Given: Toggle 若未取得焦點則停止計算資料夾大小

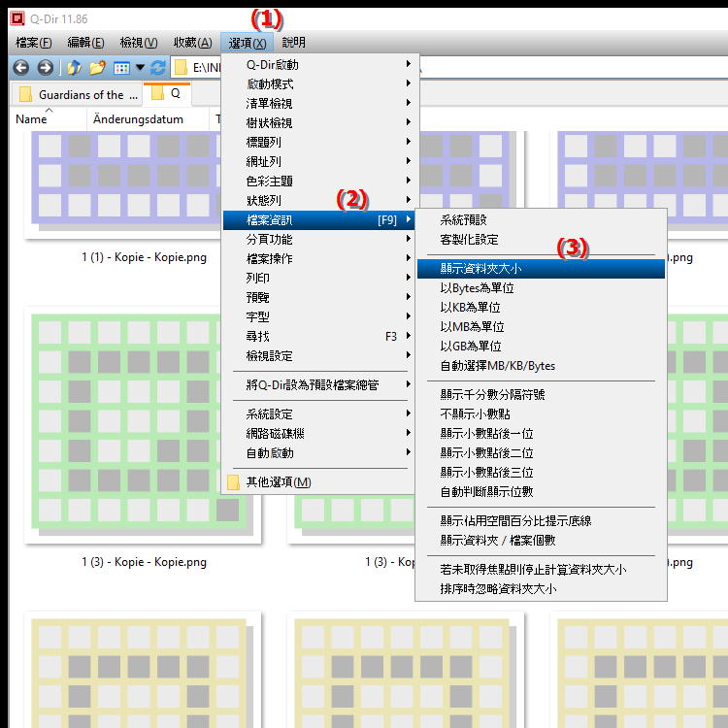Looking at the screenshot, I should 541,570.
